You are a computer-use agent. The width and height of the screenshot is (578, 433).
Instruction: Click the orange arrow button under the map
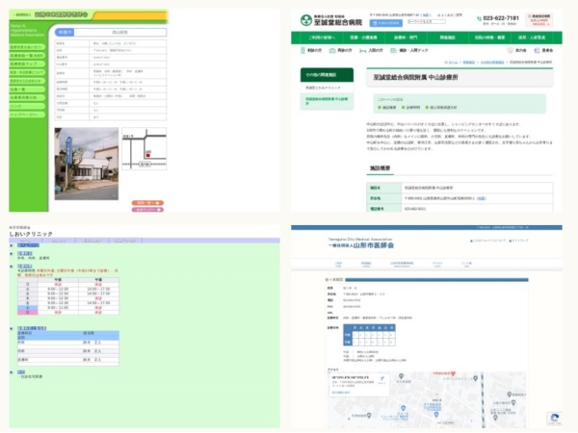pos(147,203)
